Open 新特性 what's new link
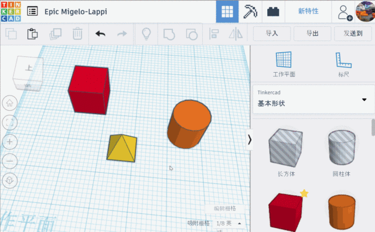Viewport: 375px width, 232px height. tap(308, 11)
